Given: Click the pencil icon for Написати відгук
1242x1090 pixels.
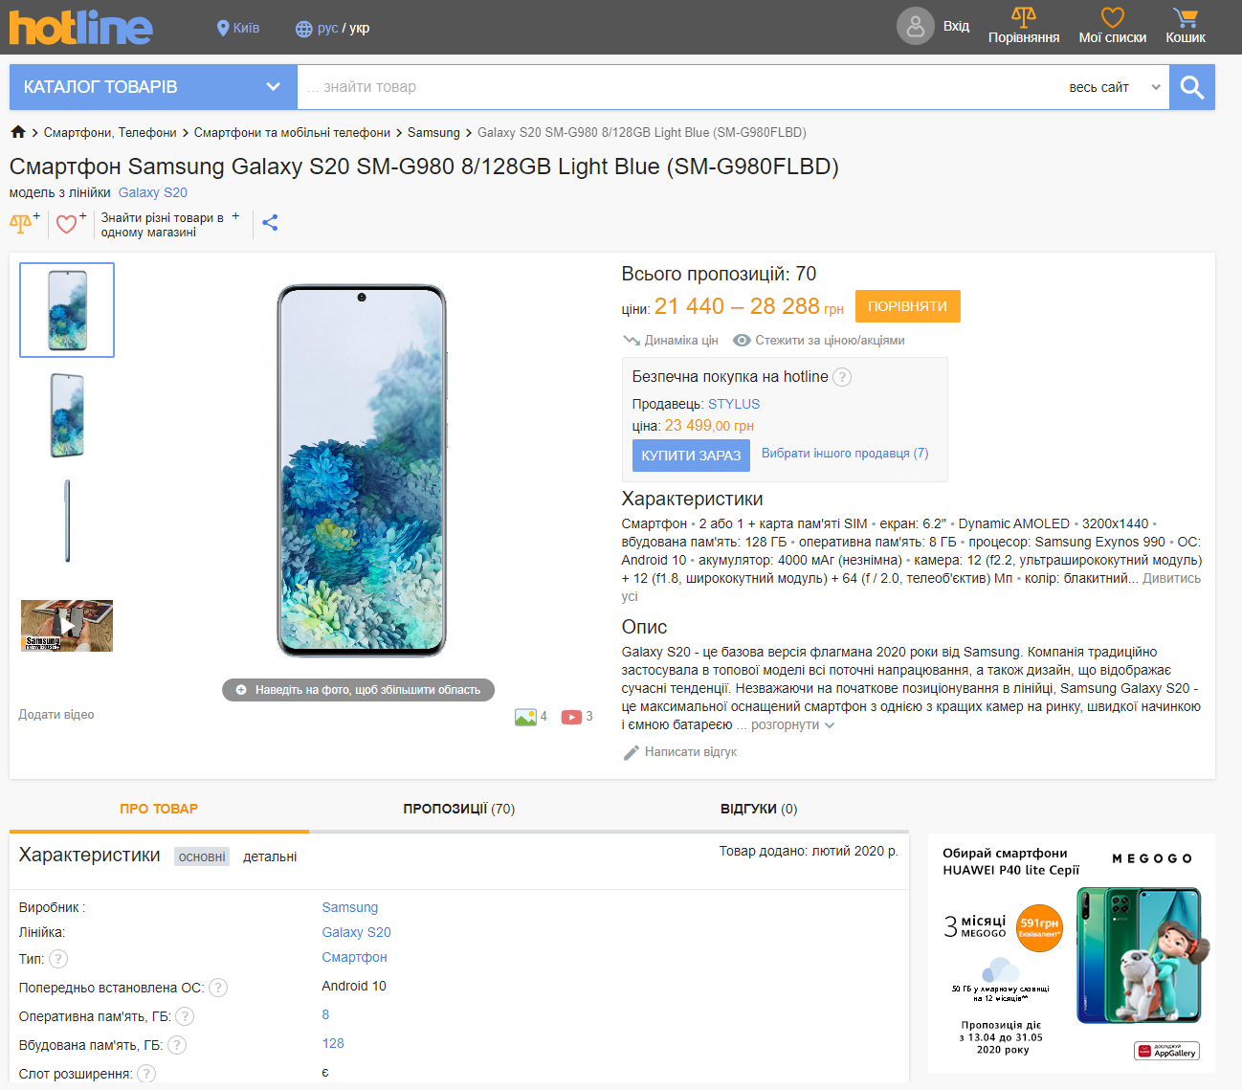Looking at the screenshot, I should coord(631,753).
